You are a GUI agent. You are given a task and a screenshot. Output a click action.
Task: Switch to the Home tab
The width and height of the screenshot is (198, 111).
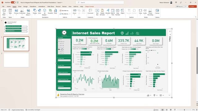point(9,6)
